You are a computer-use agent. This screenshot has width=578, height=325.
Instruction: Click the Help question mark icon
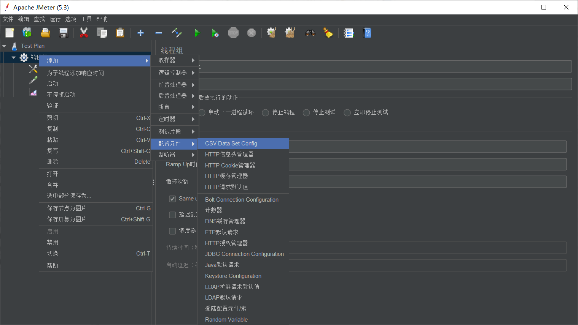(x=367, y=33)
